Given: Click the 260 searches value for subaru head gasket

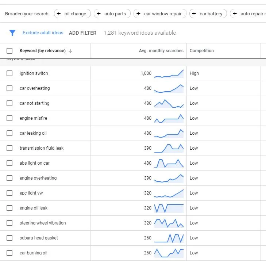Looking at the screenshot, I should [148, 238].
